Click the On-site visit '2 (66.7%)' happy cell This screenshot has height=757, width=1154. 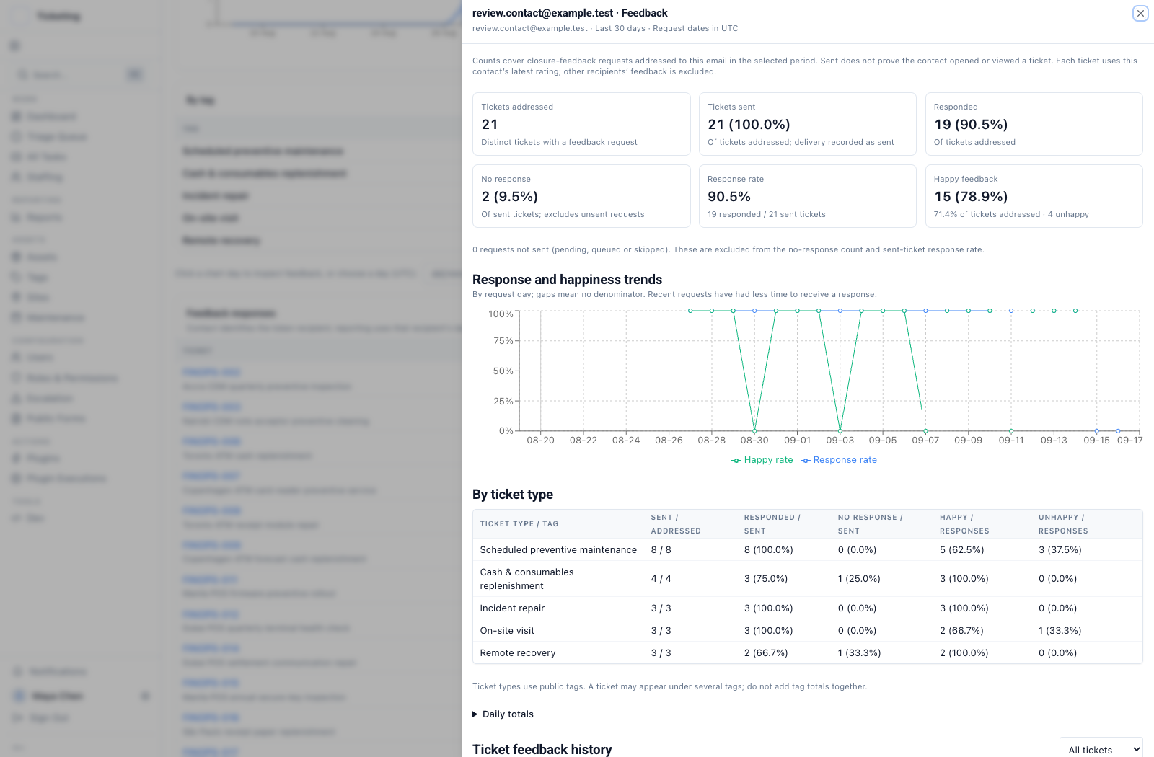tap(962, 631)
